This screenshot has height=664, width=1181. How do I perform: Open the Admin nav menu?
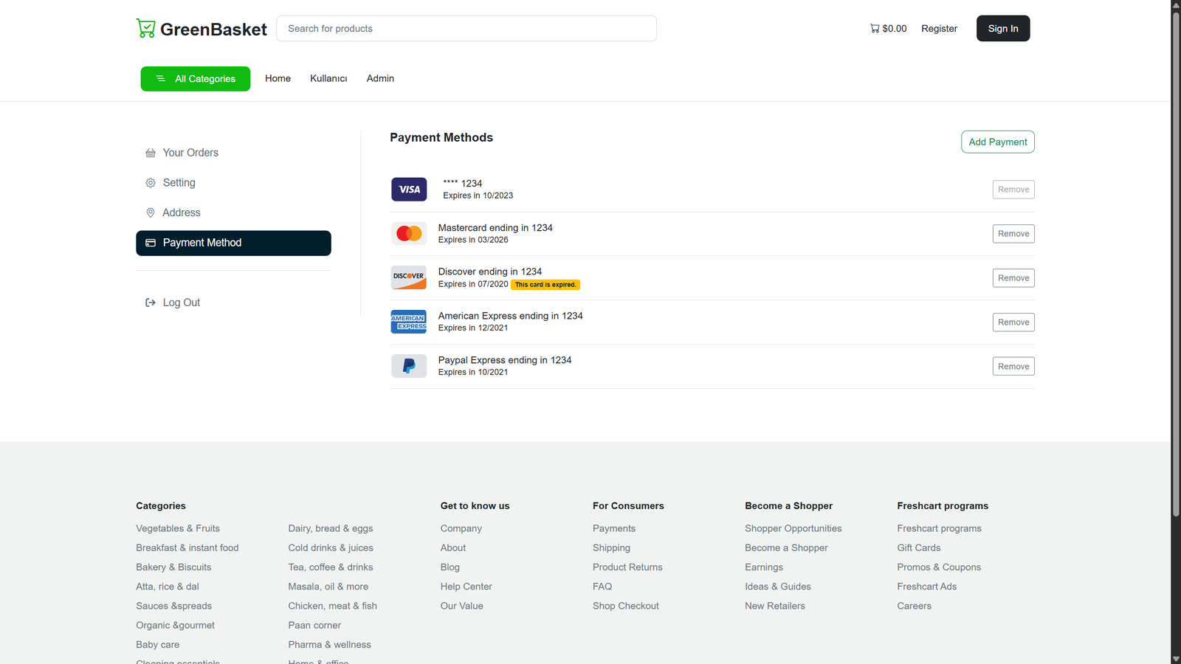(380, 78)
